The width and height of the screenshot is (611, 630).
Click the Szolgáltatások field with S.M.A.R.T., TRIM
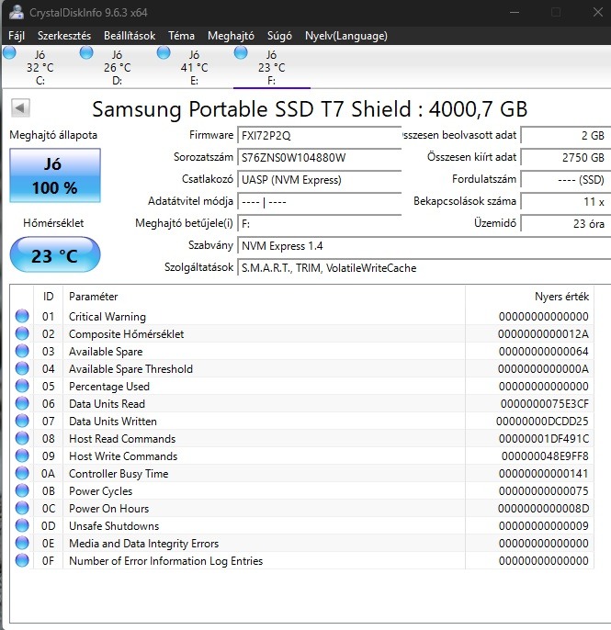[x=424, y=268]
